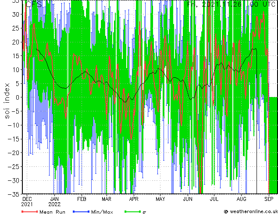
Task: Pick the red Mean Run legend line sample
Action: (x=30, y=211)
